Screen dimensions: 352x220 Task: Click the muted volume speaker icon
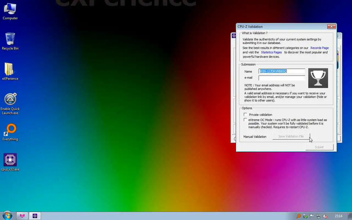(325, 216)
